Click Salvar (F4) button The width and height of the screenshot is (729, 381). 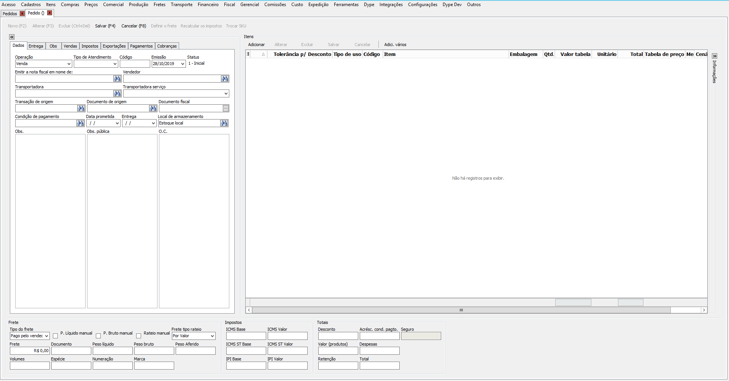point(105,26)
